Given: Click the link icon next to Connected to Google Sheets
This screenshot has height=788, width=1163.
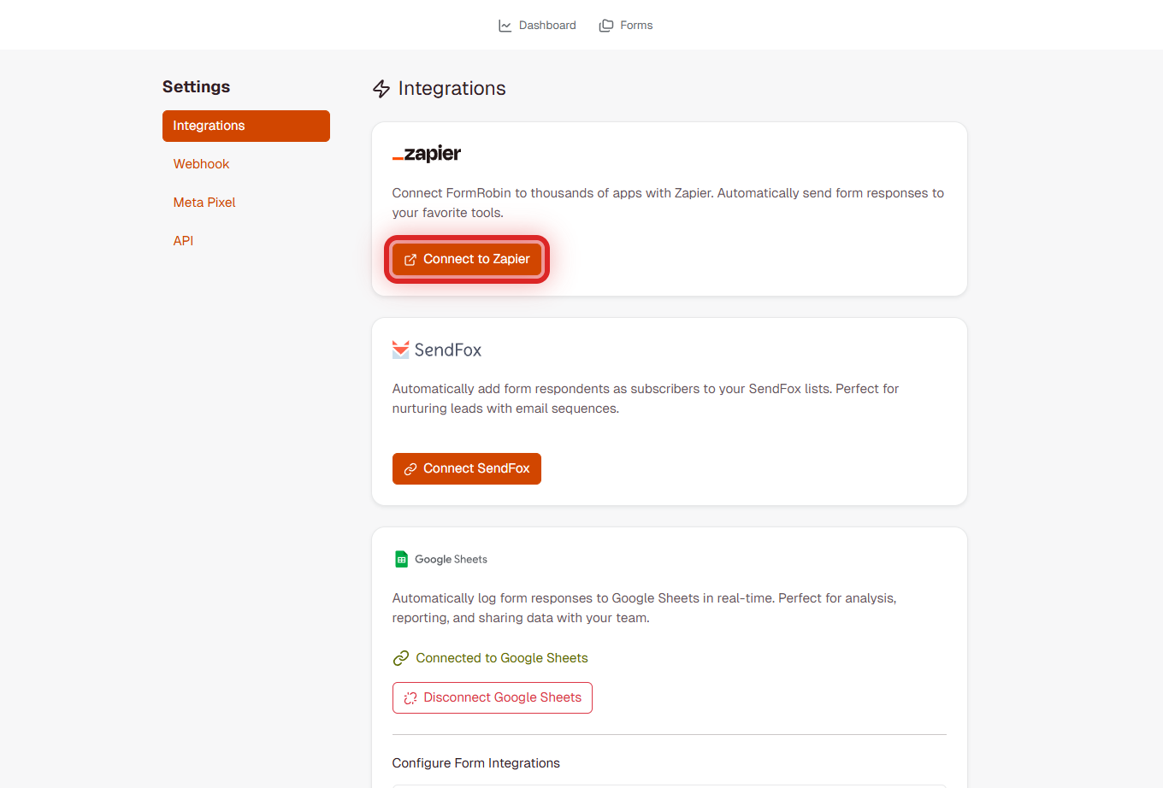Looking at the screenshot, I should [x=400, y=658].
